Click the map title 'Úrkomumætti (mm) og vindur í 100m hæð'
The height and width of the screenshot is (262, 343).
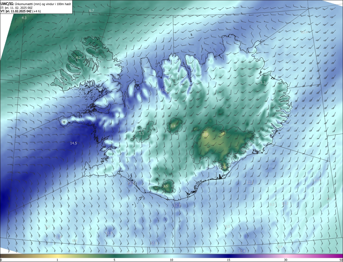[x=43, y=4]
